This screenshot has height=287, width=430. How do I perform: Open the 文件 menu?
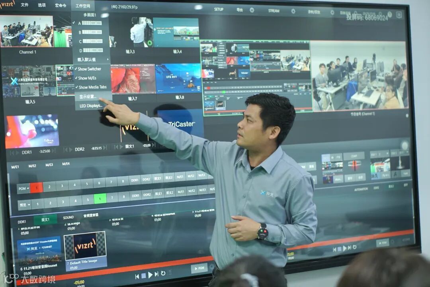coord(24,5)
